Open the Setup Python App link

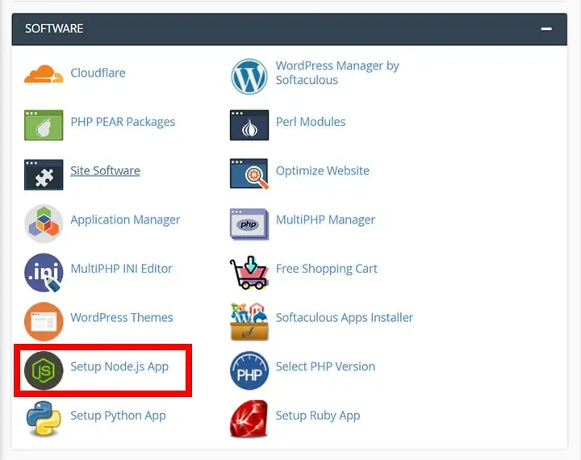click(x=118, y=416)
